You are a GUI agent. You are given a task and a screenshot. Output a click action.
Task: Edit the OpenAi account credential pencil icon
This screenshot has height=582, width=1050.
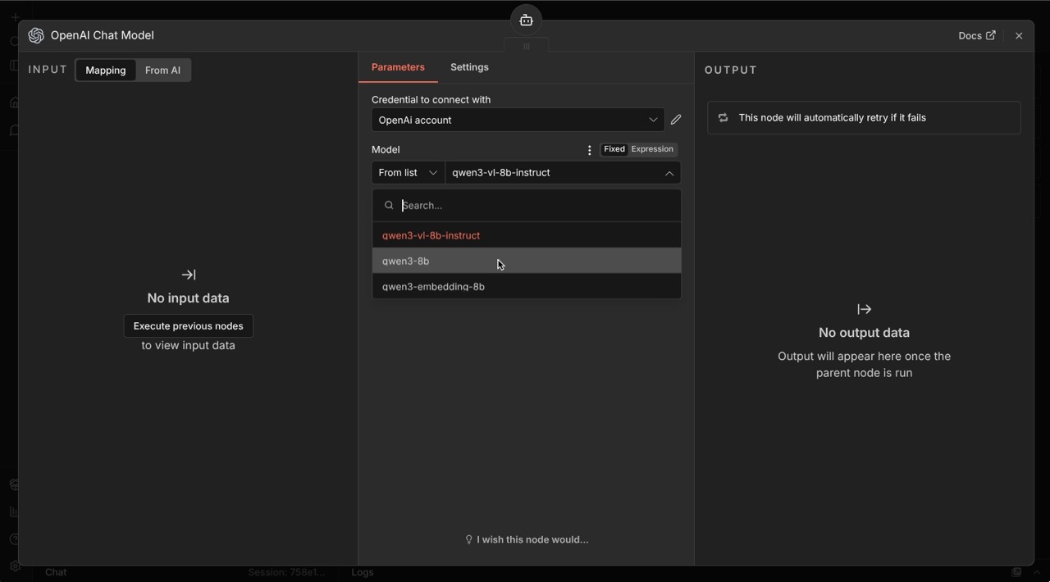(676, 120)
